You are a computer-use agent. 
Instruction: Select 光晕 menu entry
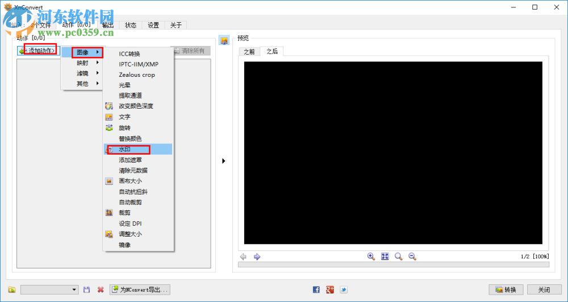[x=124, y=85]
